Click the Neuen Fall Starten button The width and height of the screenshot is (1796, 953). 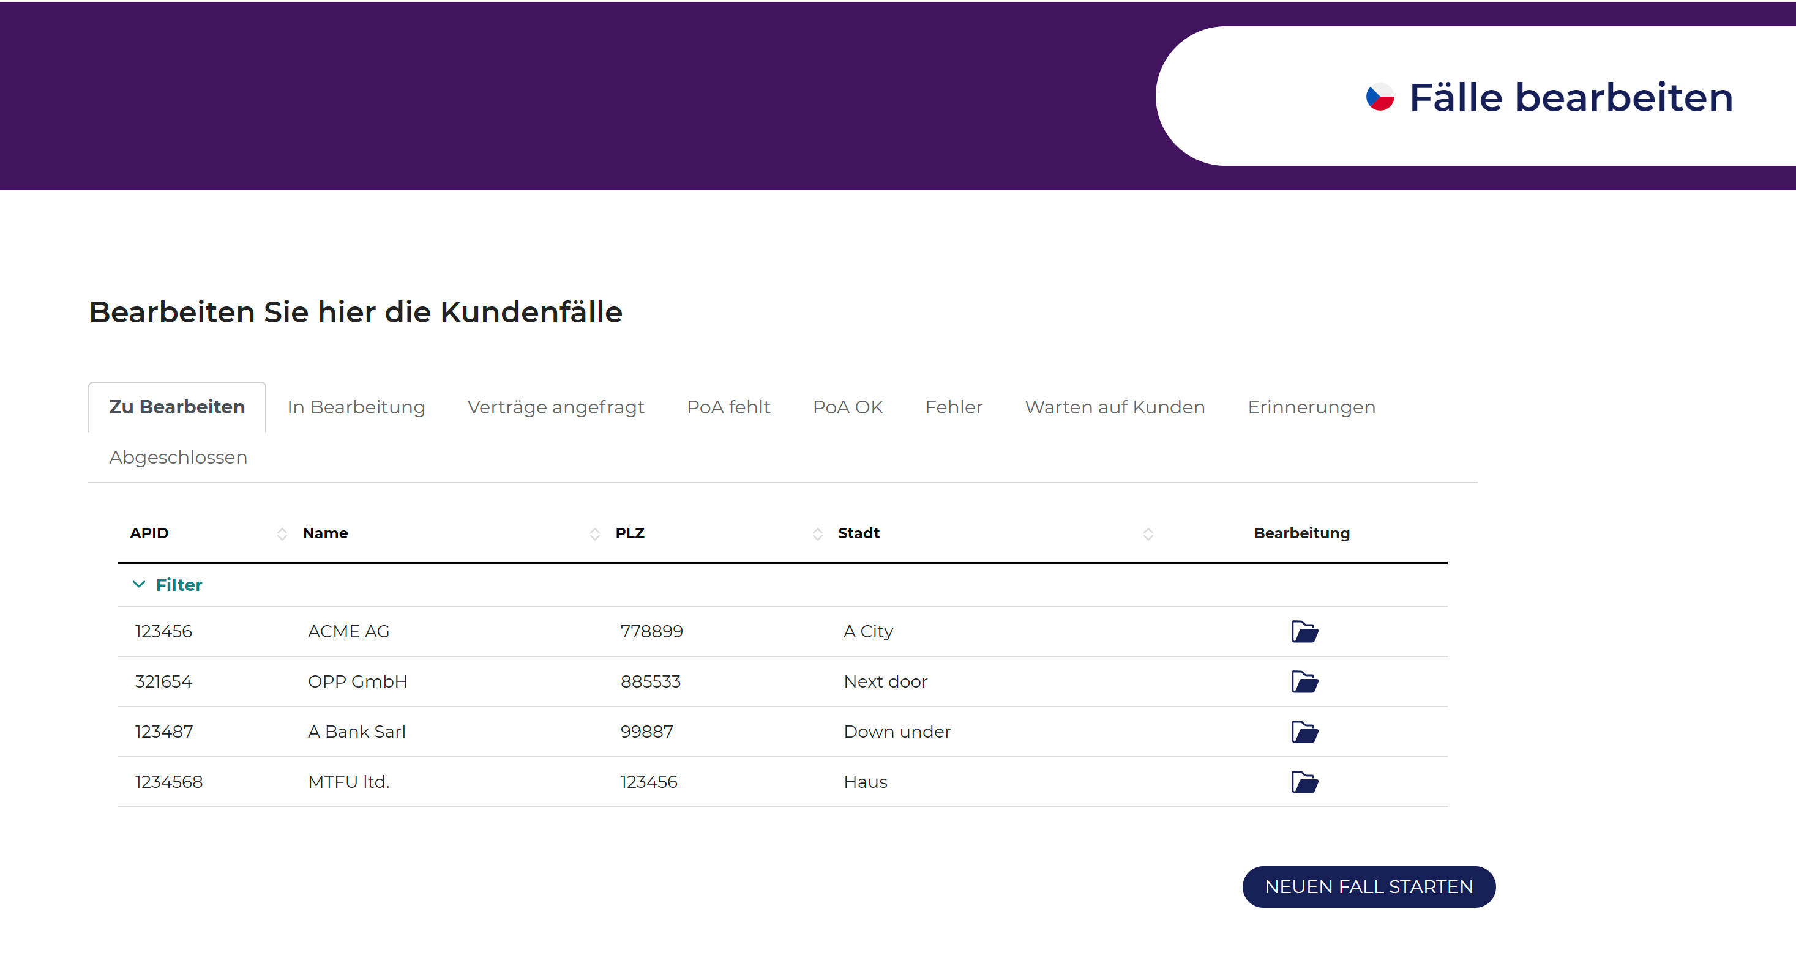click(1369, 886)
